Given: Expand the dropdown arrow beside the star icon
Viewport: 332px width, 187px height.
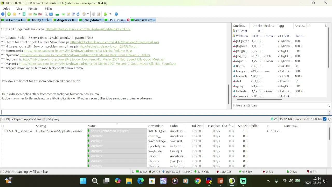Looking at the screenshot, I should coord(19,14).
